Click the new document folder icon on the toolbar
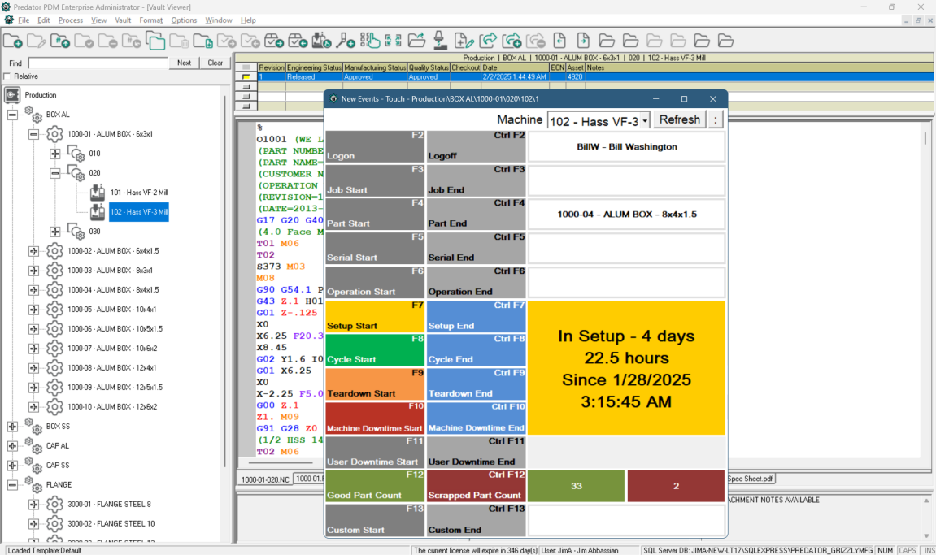The width and height of the screenshot is (936, 555). (11, 39)
